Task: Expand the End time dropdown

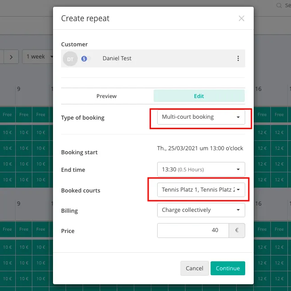Action: click(201, 170)
